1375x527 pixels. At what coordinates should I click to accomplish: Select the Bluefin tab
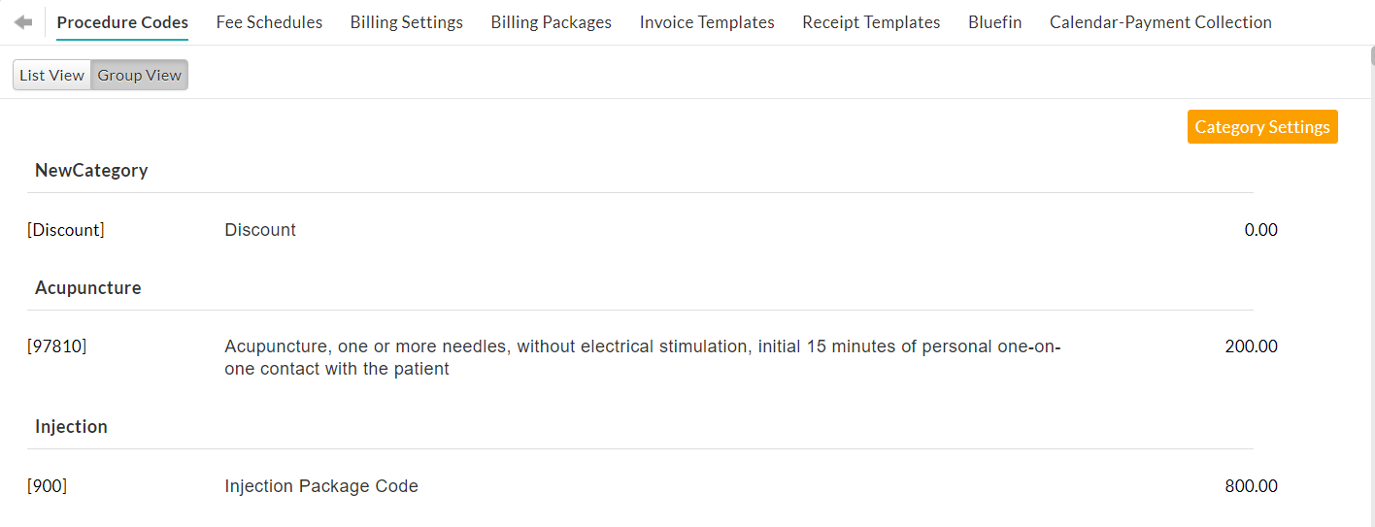click(x=994, y=22)
